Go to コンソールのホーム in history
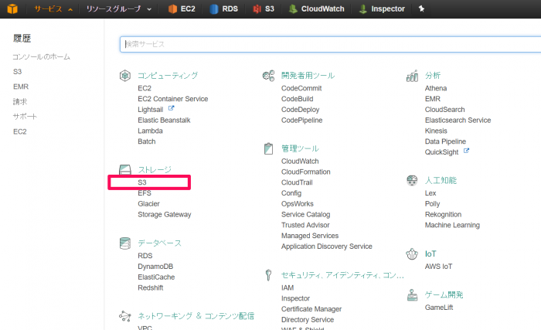The width and height of the screenshot is (541, 330). click(x=42, y=56)
